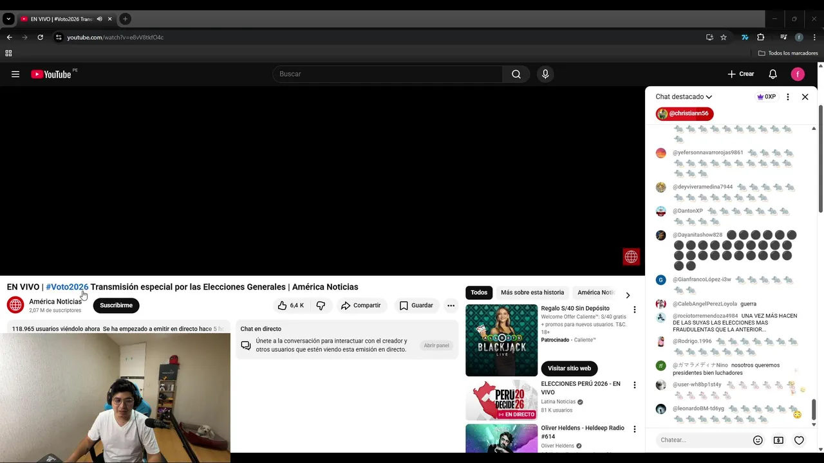Viewport: 824px width, 463px height.
Task: Select the América Noticias filter chip
Action: click(596, 293)
